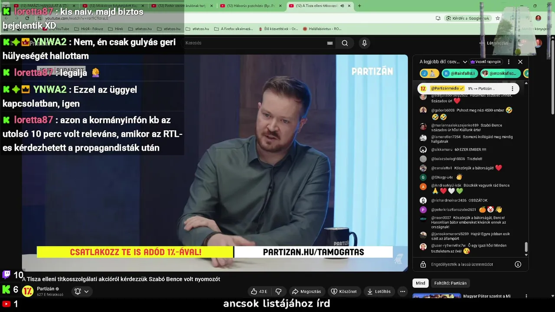Click @gaborb6038's avatar in chat
The height and width of the screenshot is (312, 555).
point(423,110)
